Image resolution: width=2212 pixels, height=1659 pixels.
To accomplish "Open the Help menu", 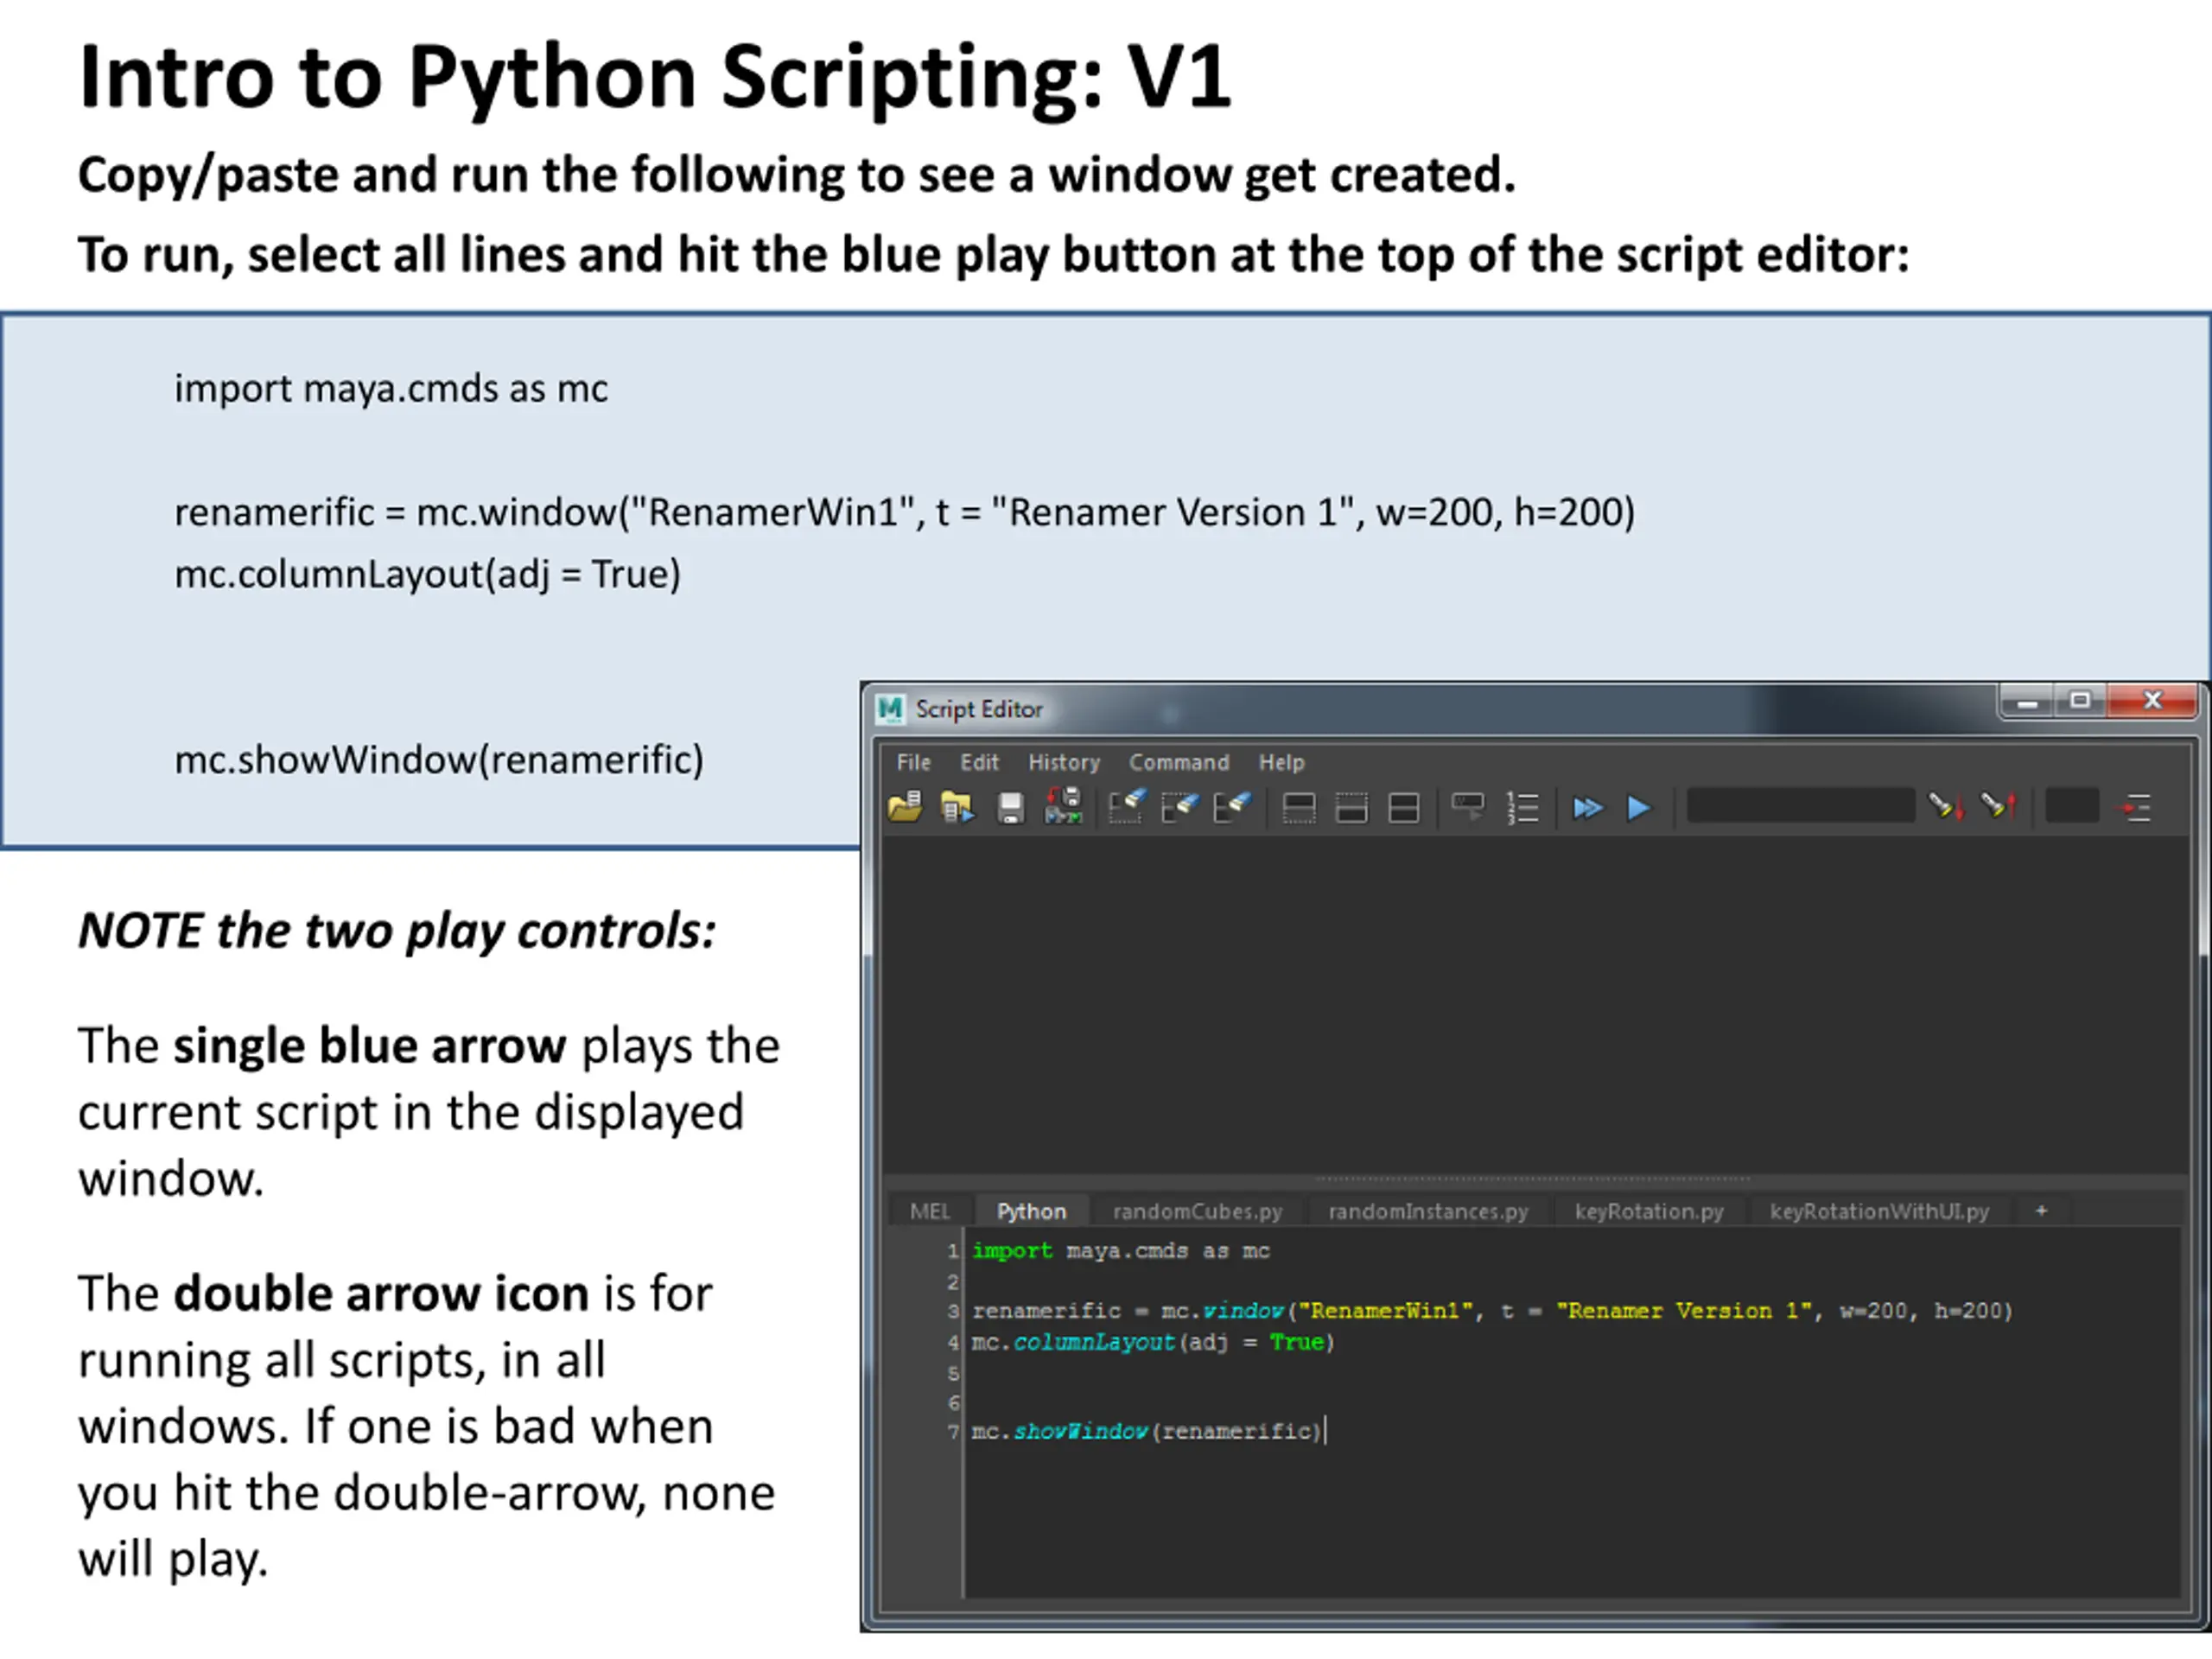I will coord(1281,762).
